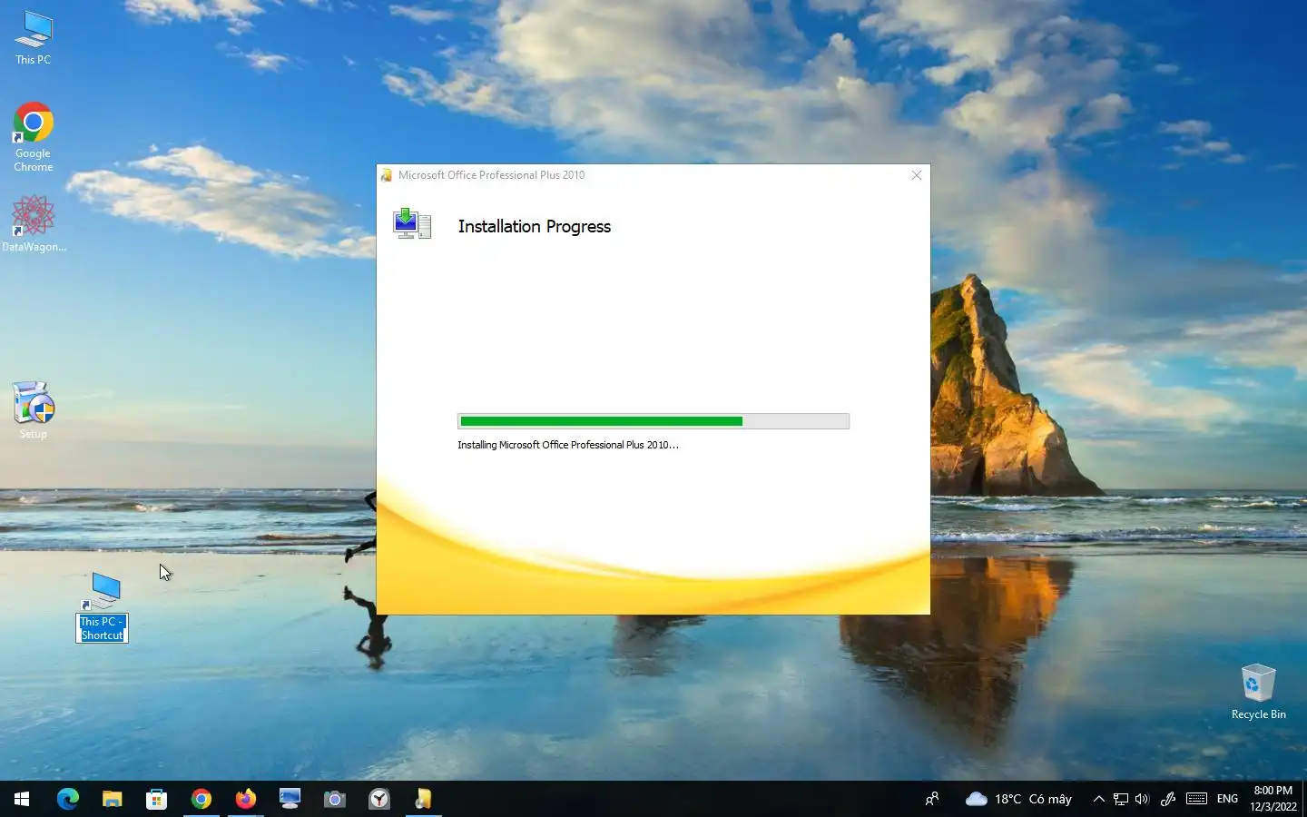The width and height of the screenshot is (1307, 817).
Task: Select the DataWagon desktop shortcut
Action: [x=34, y=223]
